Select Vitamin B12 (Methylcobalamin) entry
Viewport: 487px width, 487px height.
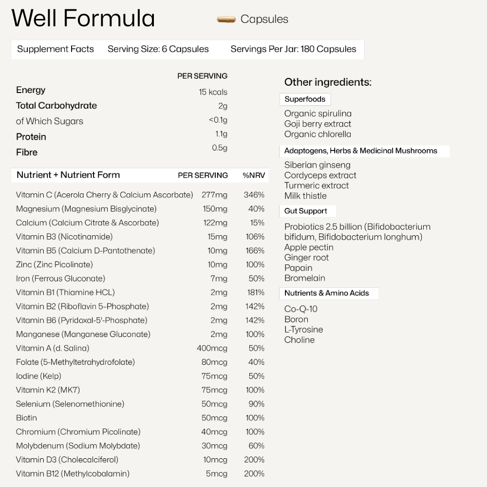pyautogui.click(x=73, y=473)
